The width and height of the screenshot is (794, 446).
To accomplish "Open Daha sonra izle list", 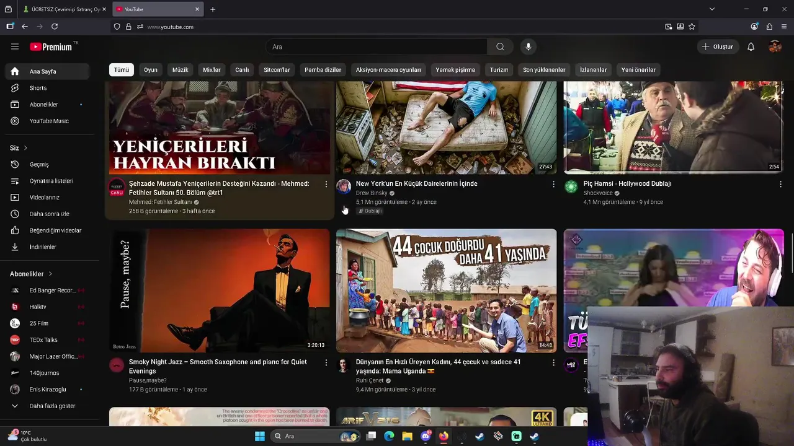I will point(50,214).
